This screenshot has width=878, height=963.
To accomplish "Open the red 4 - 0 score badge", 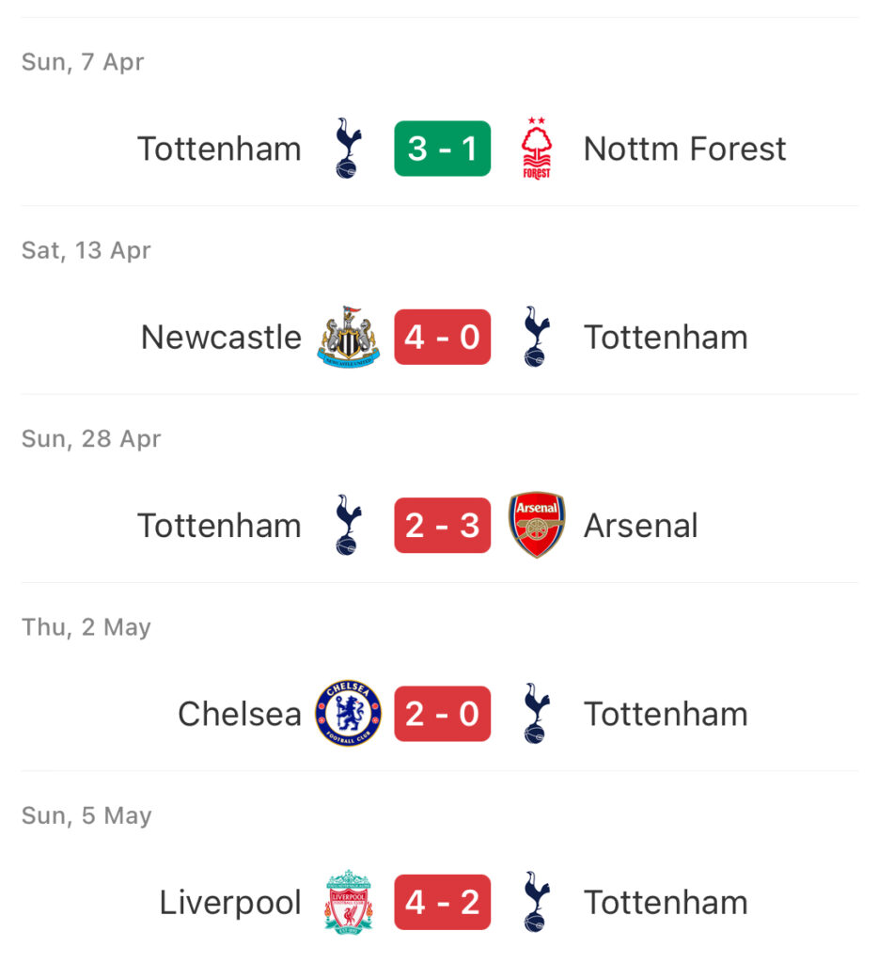I will 442,338.
